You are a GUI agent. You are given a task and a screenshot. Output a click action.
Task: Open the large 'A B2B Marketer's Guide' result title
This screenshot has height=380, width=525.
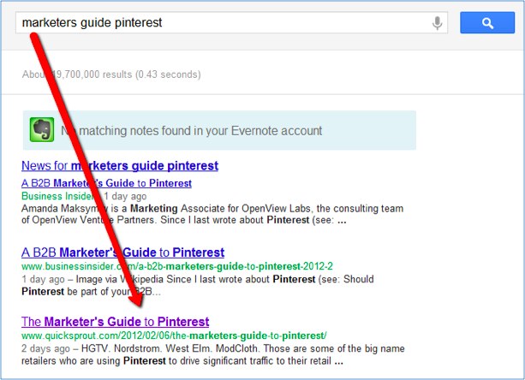point(122,252)
